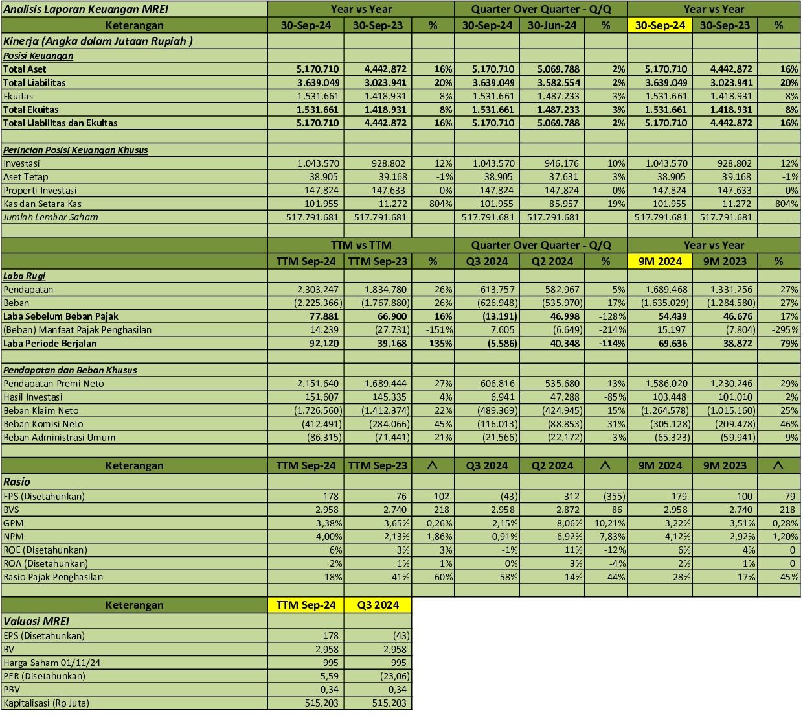Select NPM Q2 2024 value 6,92%
This screenshot has width=803, height=728.
click(x=567, y=536)
